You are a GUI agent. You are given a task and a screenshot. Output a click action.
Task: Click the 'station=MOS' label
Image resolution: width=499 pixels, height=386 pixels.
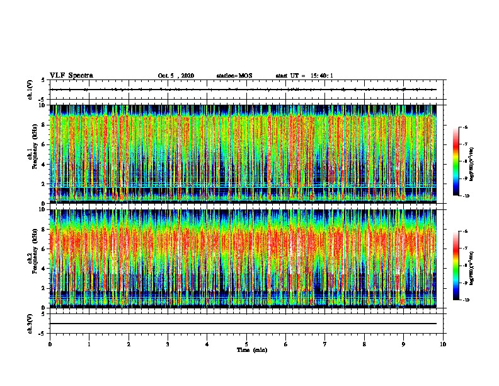point(234,76)
